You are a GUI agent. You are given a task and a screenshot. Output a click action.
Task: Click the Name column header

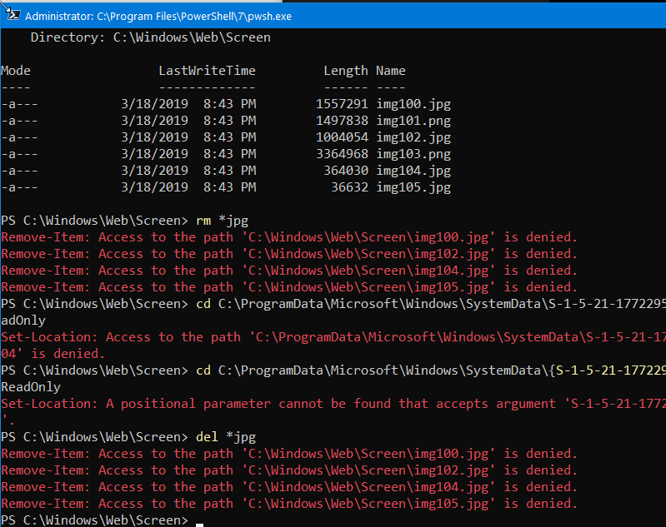390,71
